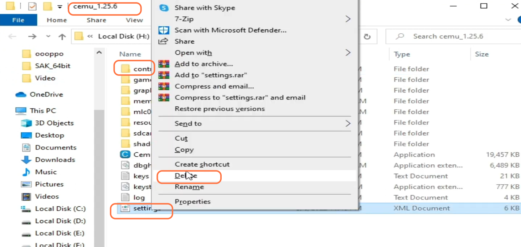
Task: Expand the Open with submenu arrow
Action: tap(348, 53)
